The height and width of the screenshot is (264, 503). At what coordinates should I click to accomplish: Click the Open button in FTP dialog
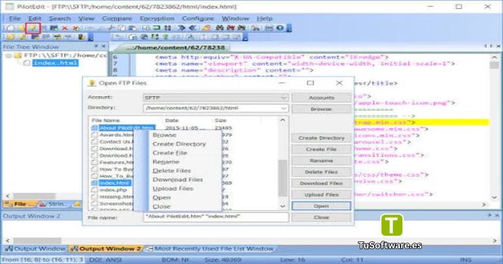321,206
